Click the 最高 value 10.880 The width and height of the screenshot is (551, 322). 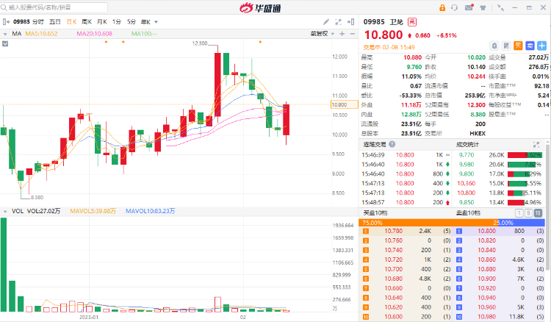413,57
